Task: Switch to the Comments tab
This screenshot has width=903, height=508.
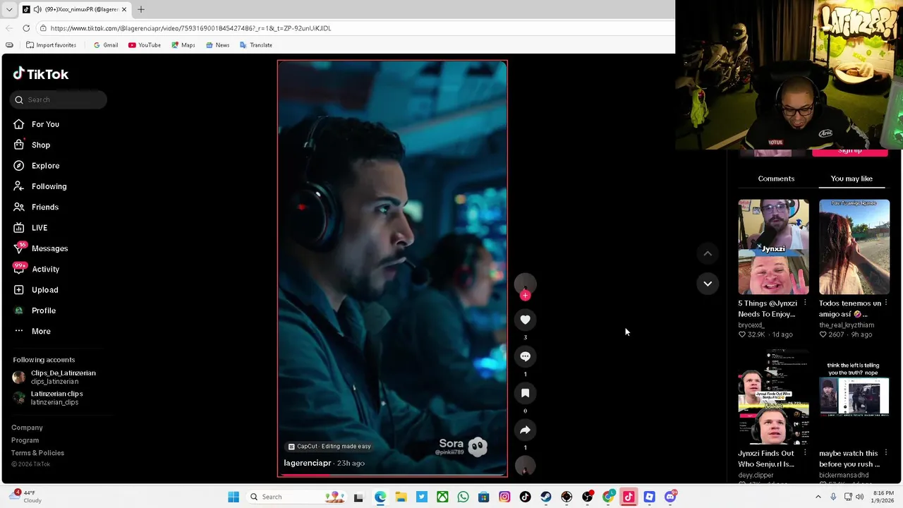Action: 776,179
